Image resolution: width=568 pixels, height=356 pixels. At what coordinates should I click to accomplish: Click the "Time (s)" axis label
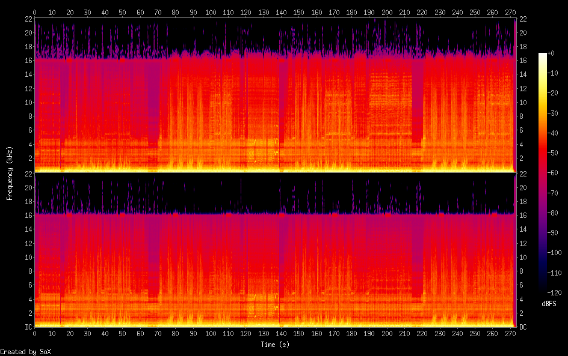tap(274, 345)
